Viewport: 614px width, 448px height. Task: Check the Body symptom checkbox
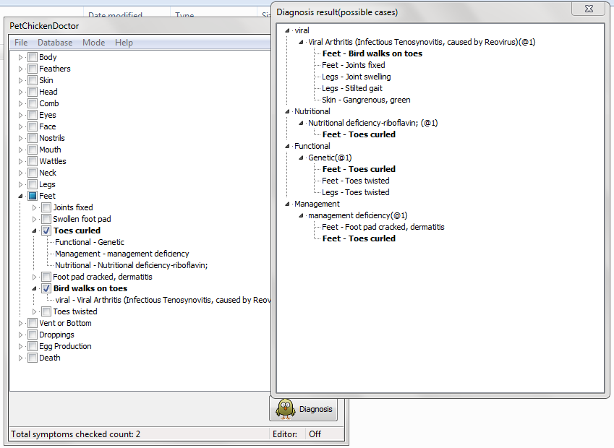[x=33, y=57]
